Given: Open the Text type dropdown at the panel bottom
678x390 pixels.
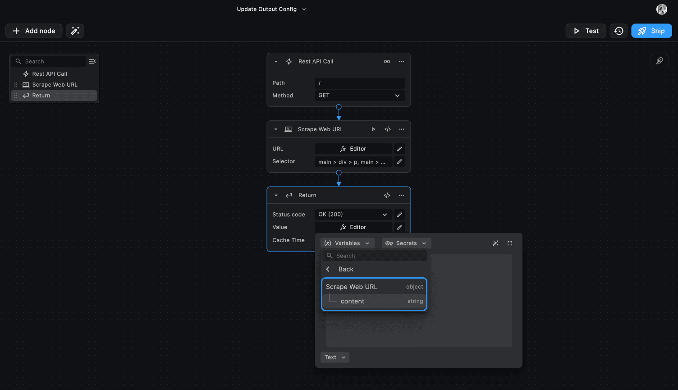Looking at the screenshot, I should point(334,357).
